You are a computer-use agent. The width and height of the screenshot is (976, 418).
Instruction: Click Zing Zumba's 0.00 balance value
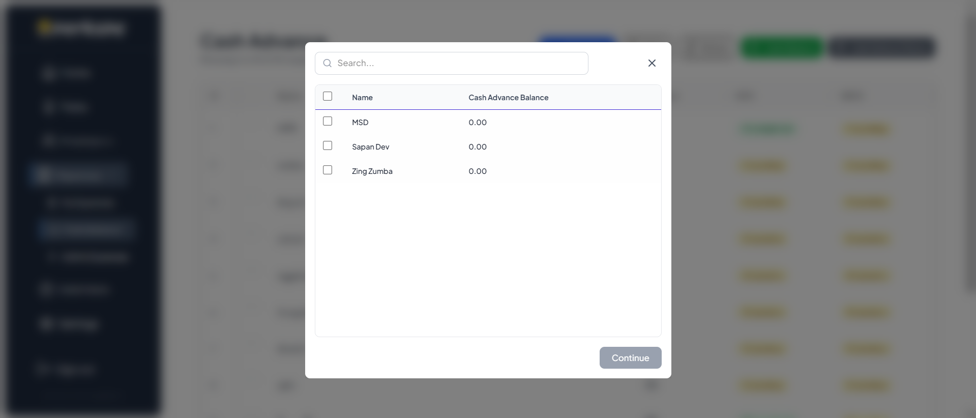click(x=478, y=171)
